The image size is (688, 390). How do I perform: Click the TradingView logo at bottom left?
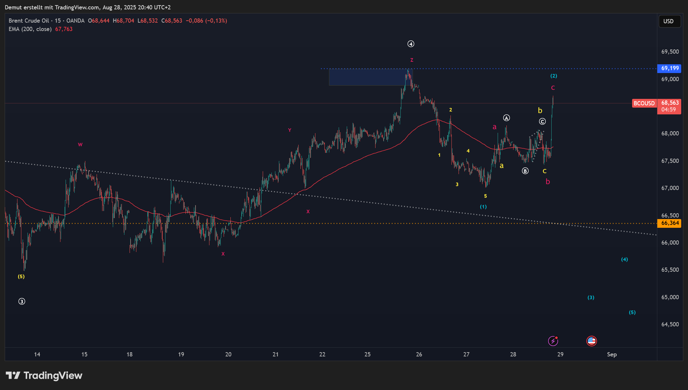click(44, 375)
